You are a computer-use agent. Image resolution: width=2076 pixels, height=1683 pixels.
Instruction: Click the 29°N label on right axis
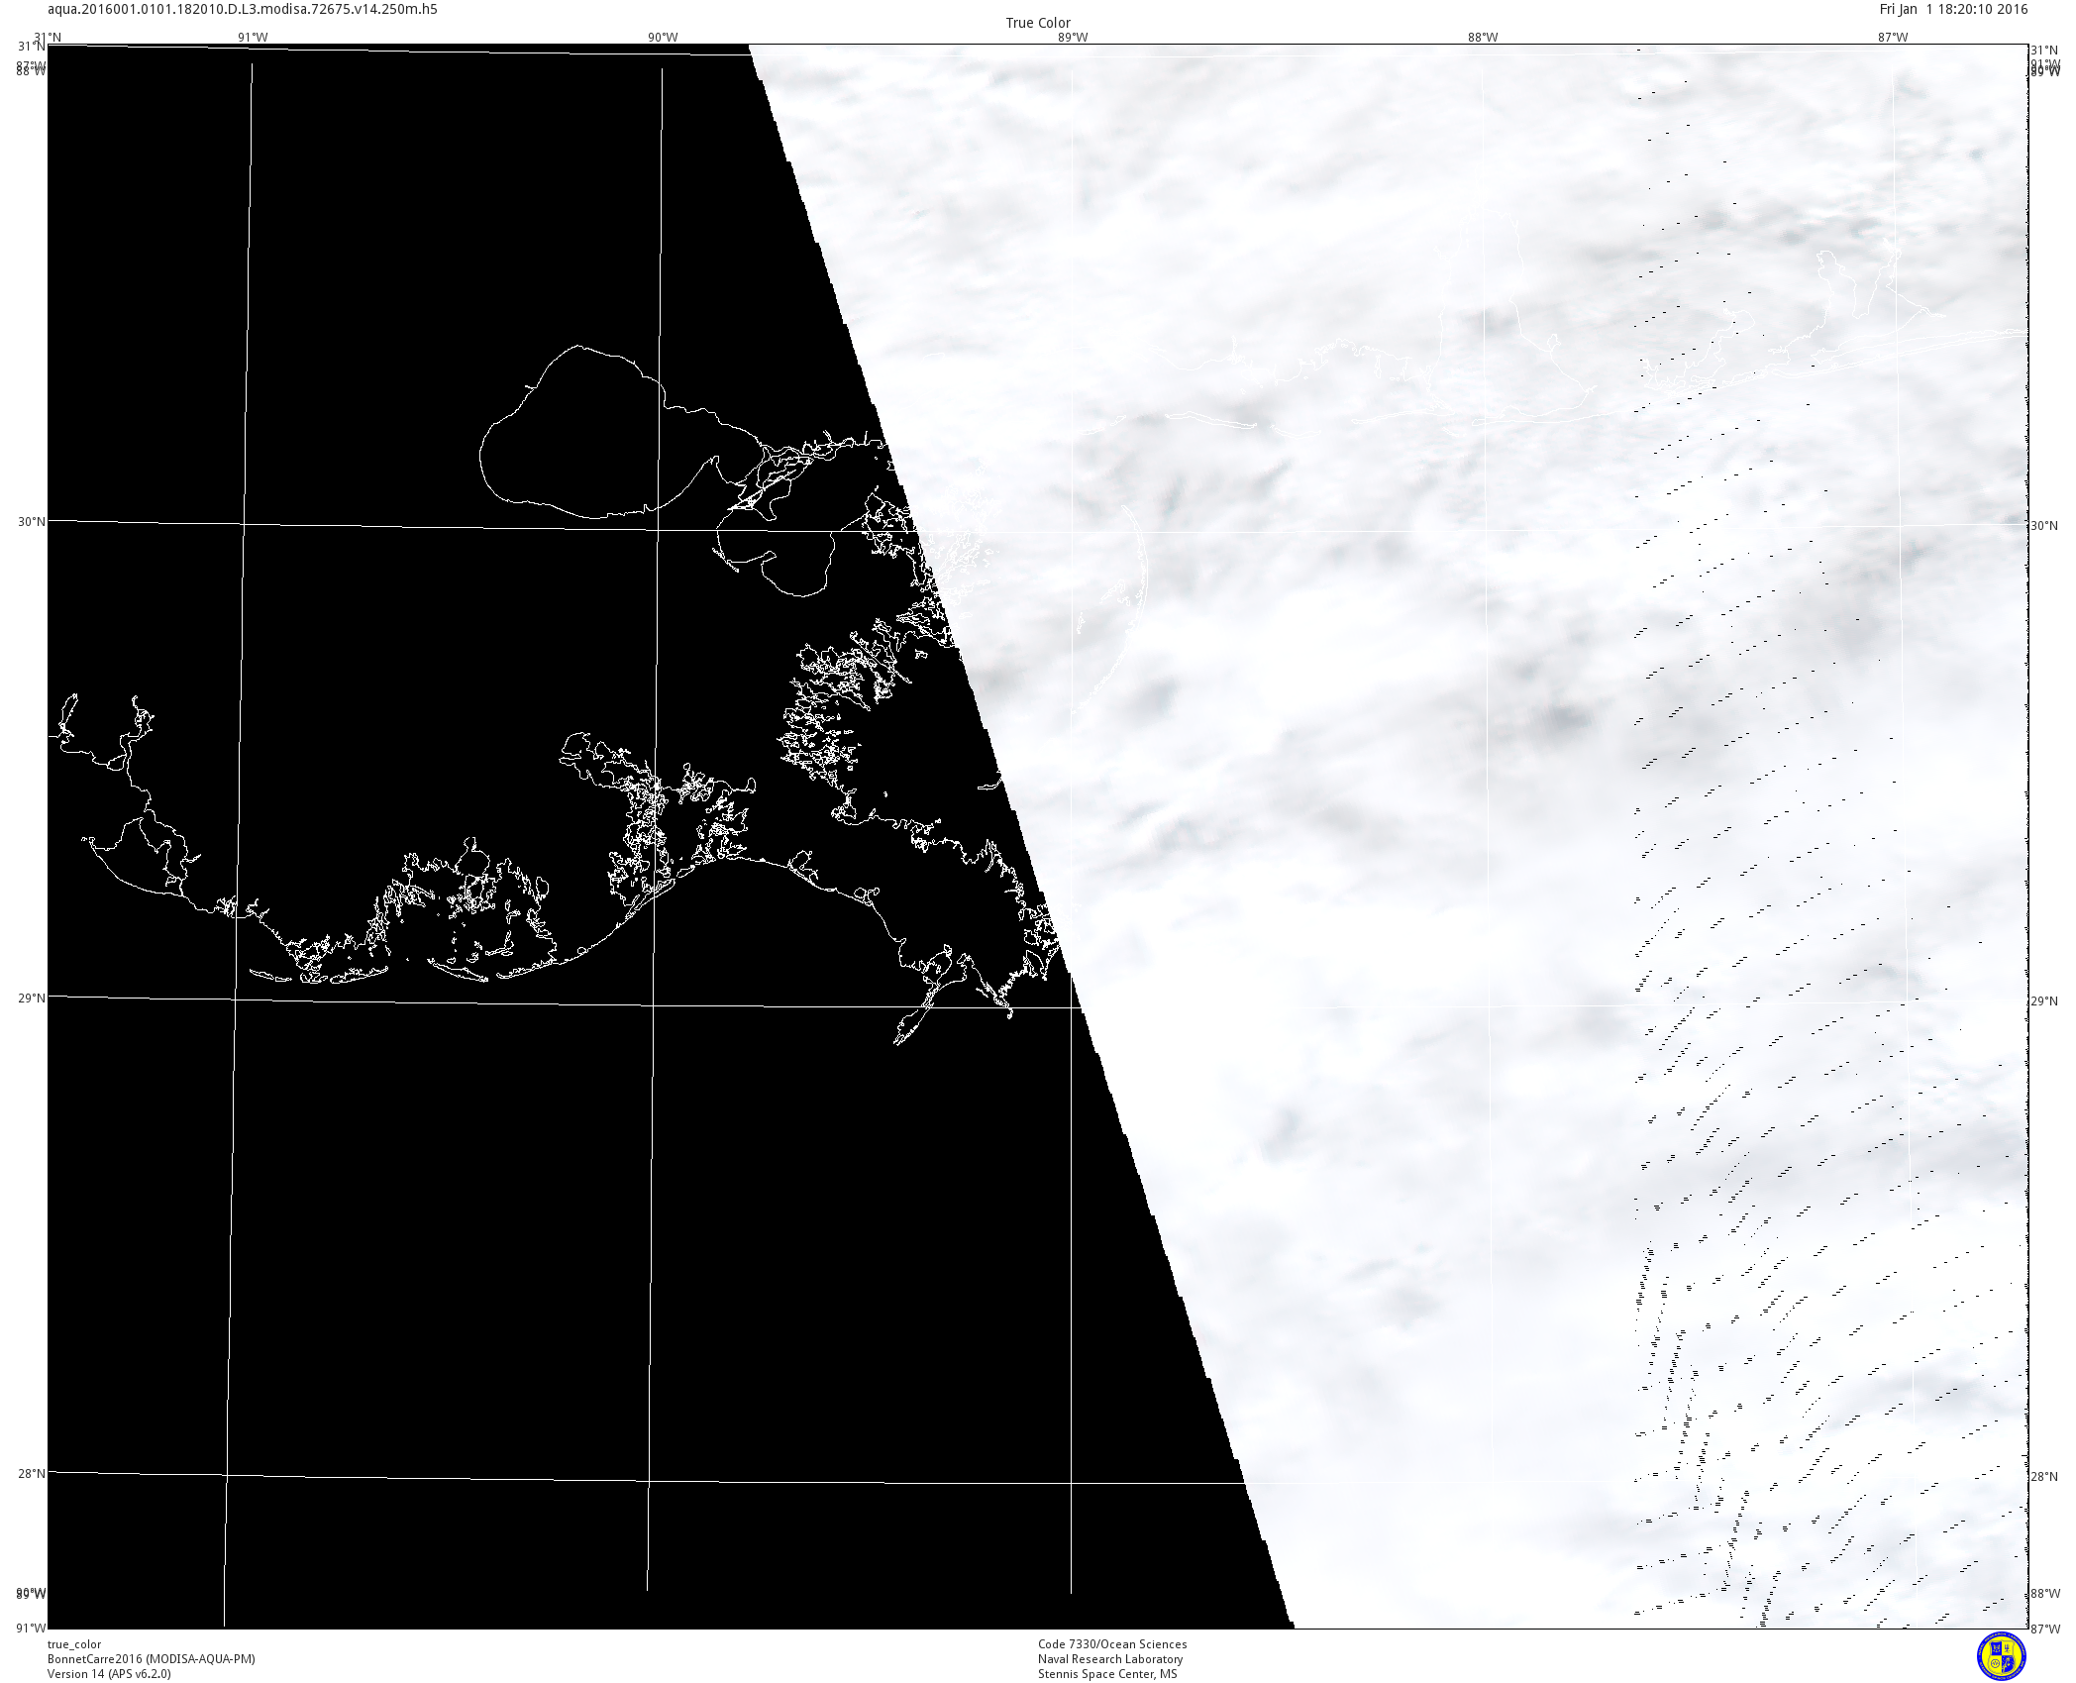click(x=2044, y=1001)
